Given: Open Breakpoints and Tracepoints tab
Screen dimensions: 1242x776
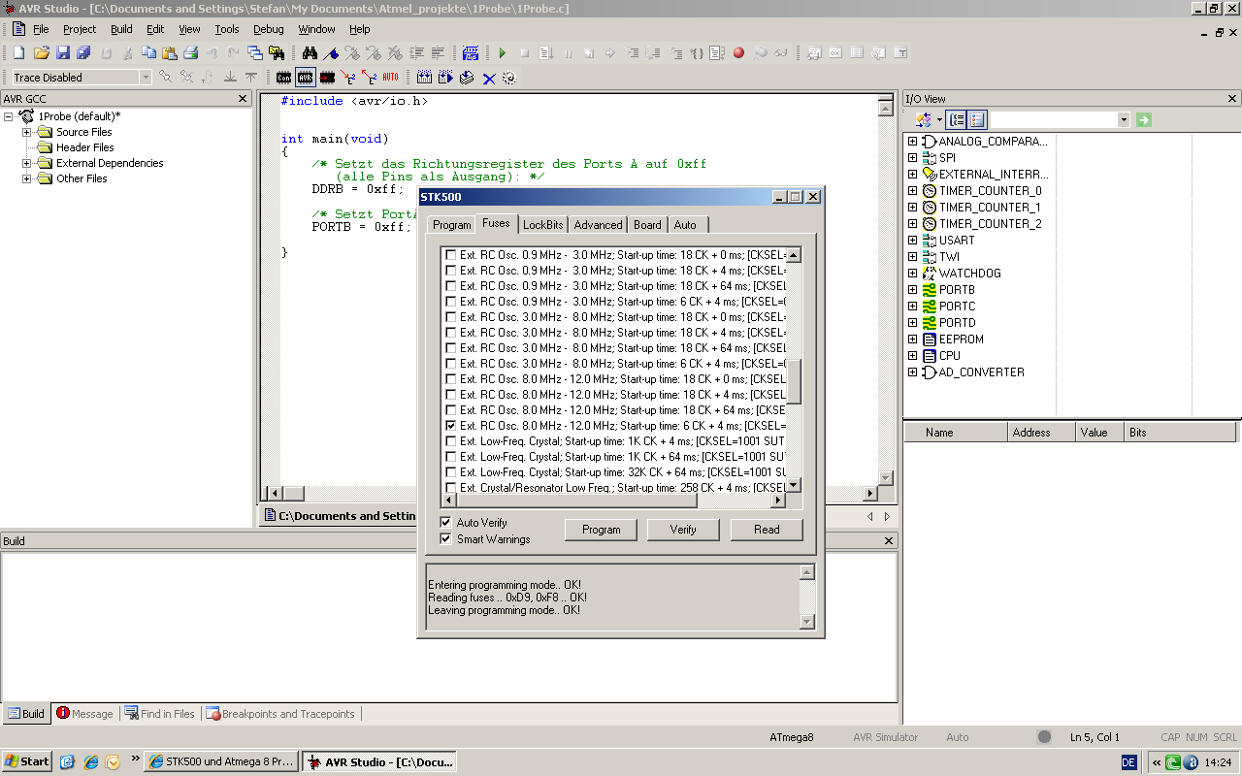Looking at the screenshot, I should tap(280, 714).
